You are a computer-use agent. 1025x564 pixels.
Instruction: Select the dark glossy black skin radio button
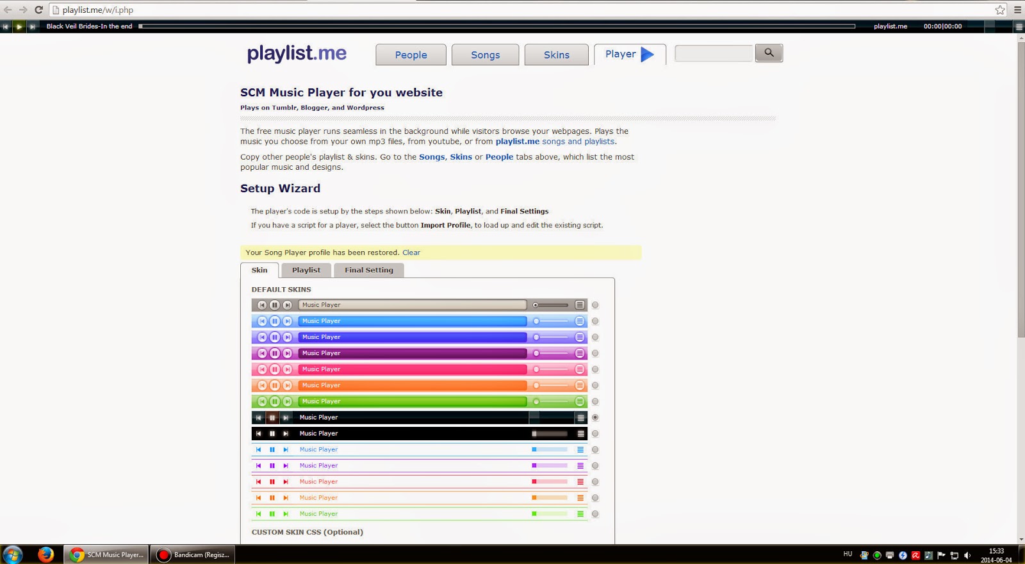(x=595, y=417)
